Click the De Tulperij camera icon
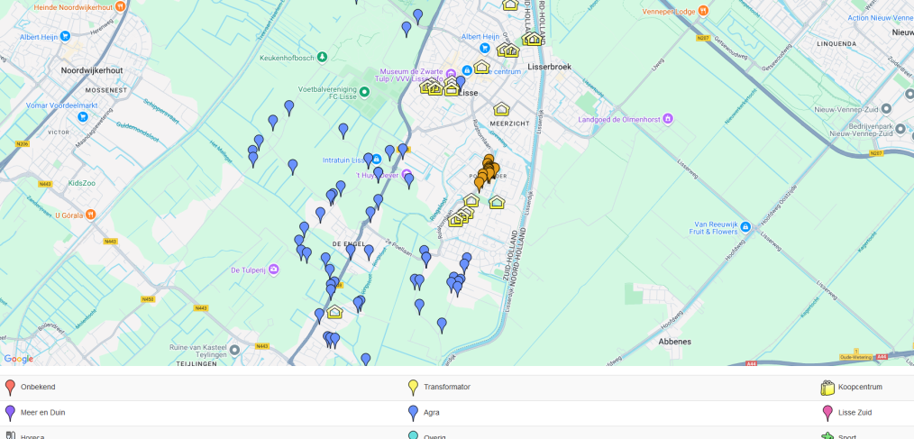The image size is (914, 439). pos(273,270)
